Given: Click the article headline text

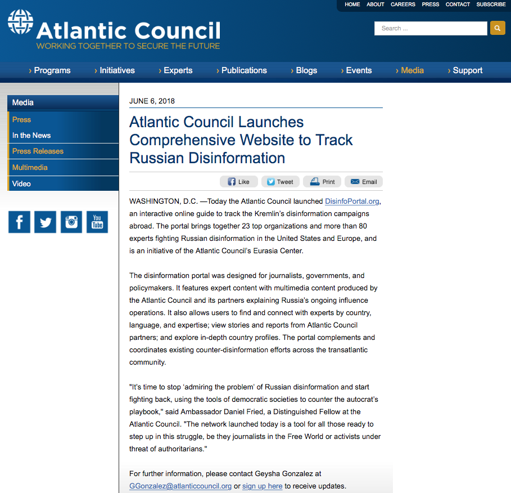Looking at the screenshot, I should pyautogui.click(x=241, y=140).
